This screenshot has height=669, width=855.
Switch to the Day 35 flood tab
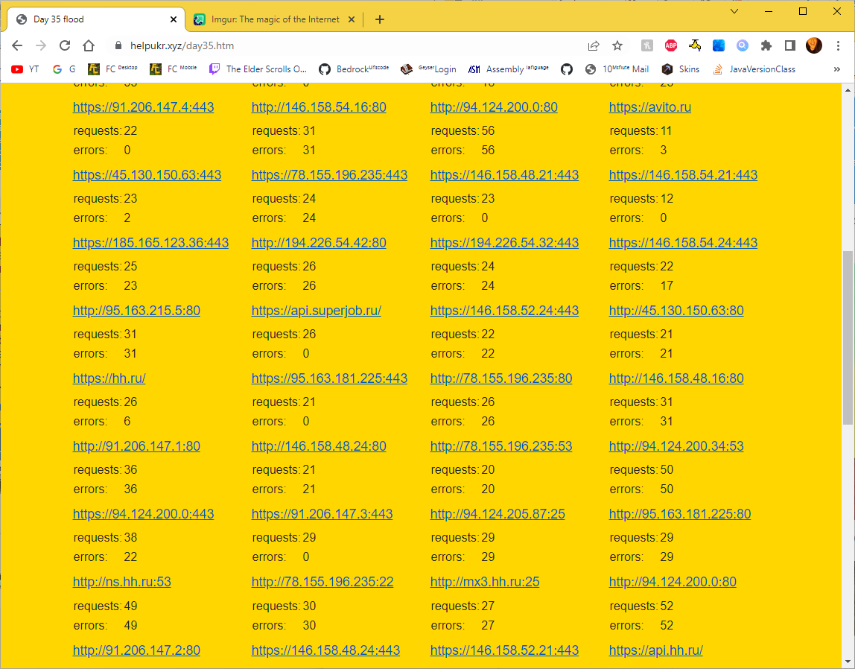[x=95, y=19]
